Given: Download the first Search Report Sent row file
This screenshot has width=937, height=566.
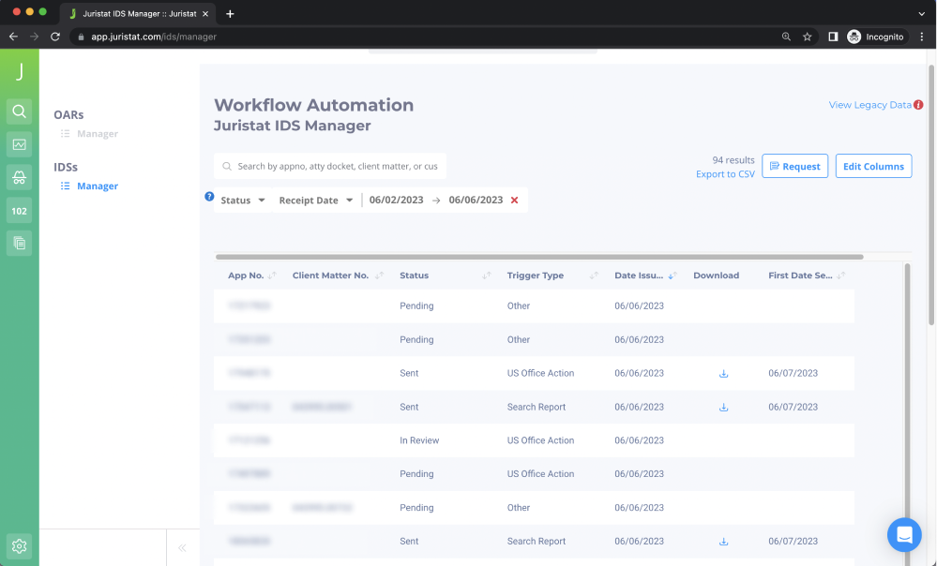Looking at the screenshot, I should [724, 407].
